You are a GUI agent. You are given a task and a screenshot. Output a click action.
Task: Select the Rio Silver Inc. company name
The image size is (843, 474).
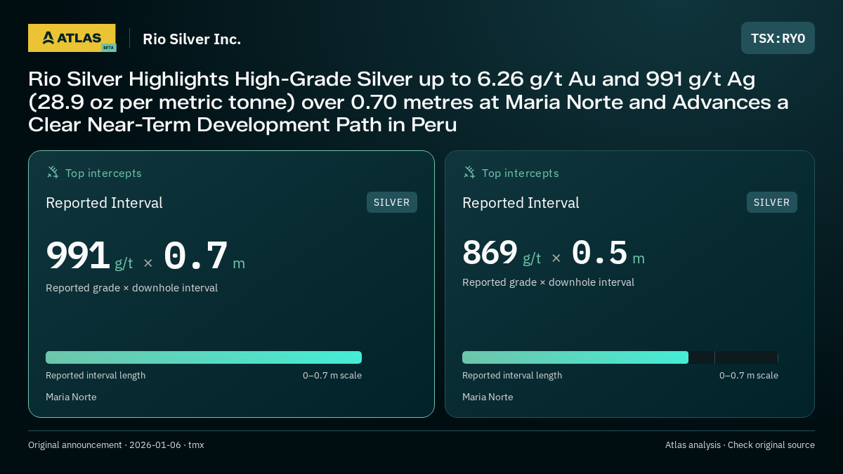tap(192, 39)
